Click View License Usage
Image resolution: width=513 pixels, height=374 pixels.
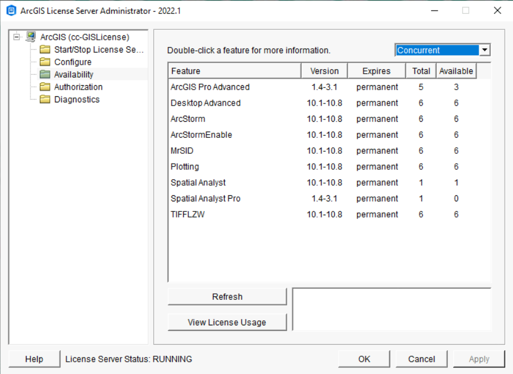pyautogui.click(x=227, y=322)
